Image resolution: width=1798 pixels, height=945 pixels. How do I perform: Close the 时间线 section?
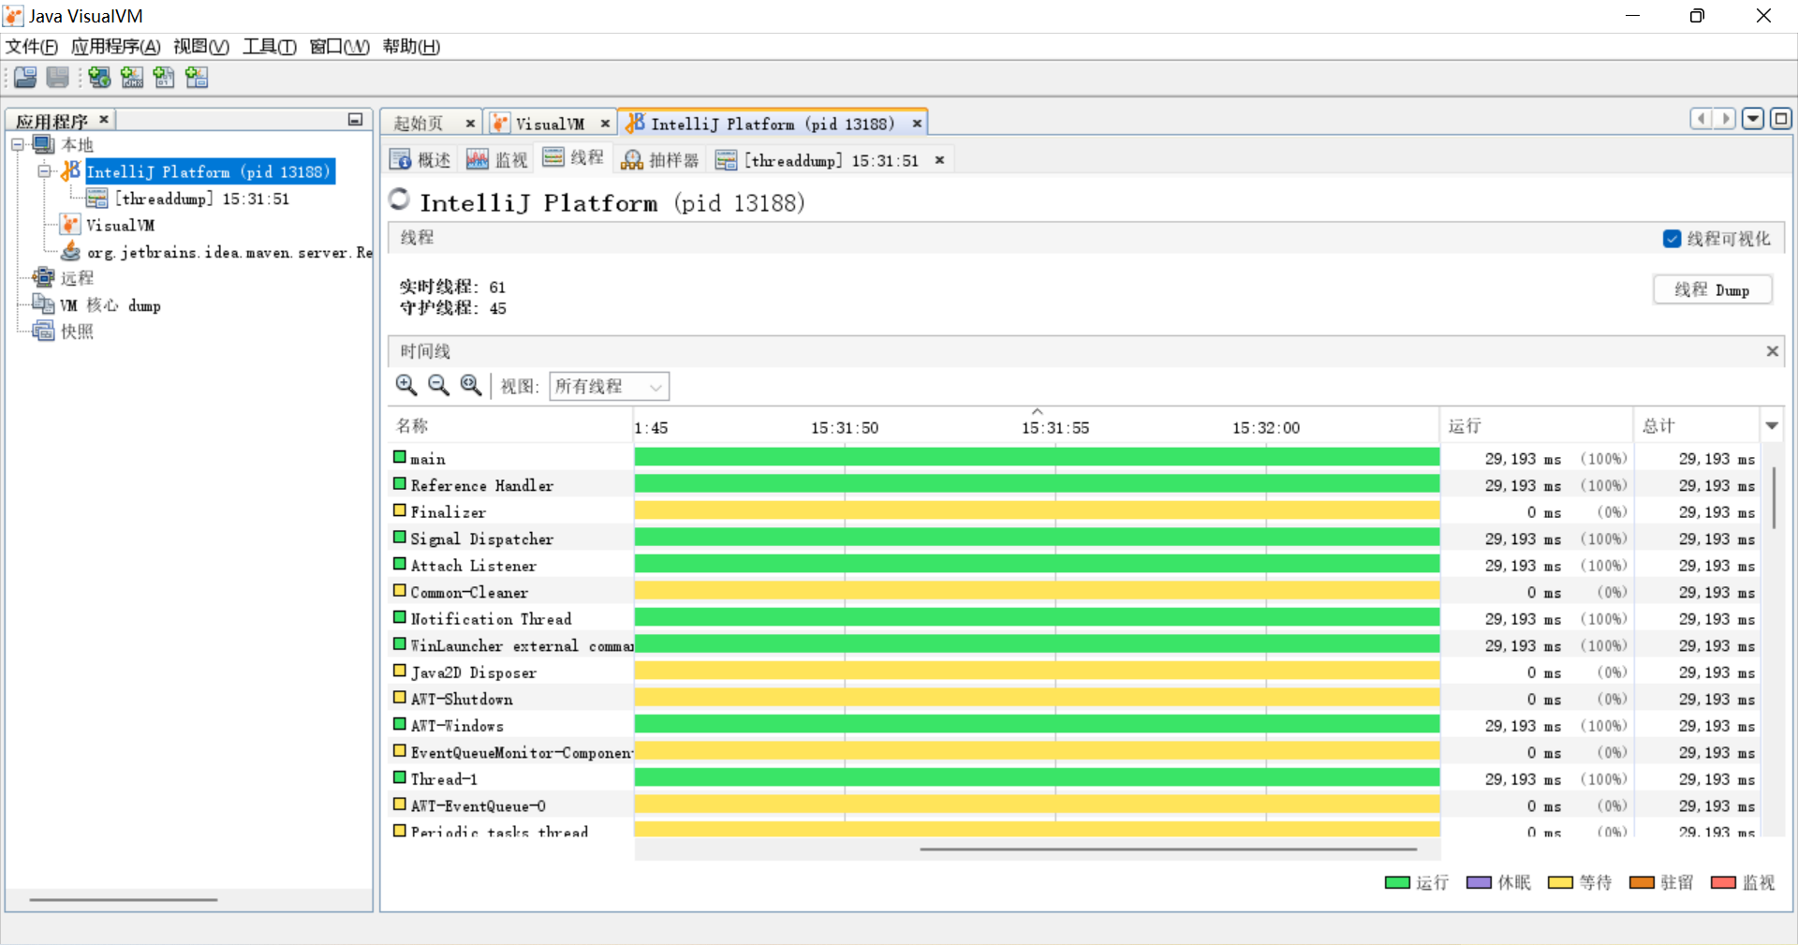[1772, 351]
